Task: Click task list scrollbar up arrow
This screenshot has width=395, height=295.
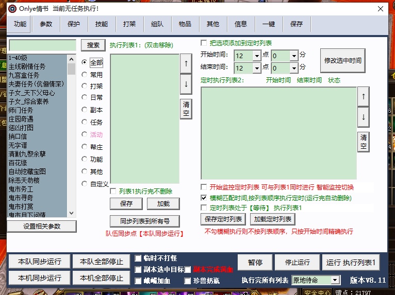Action: 71,59
